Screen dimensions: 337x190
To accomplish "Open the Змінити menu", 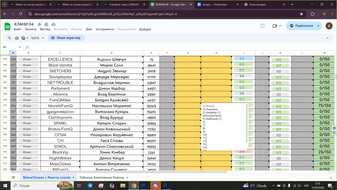I will click(x=31, y=29).
